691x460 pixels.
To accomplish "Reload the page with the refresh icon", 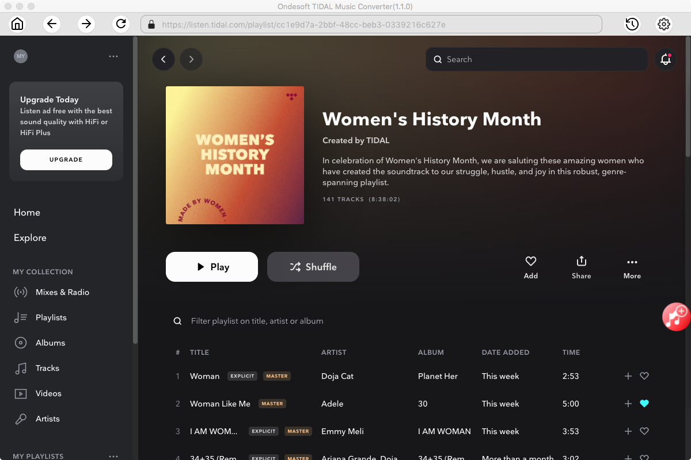I will (121, 24).
